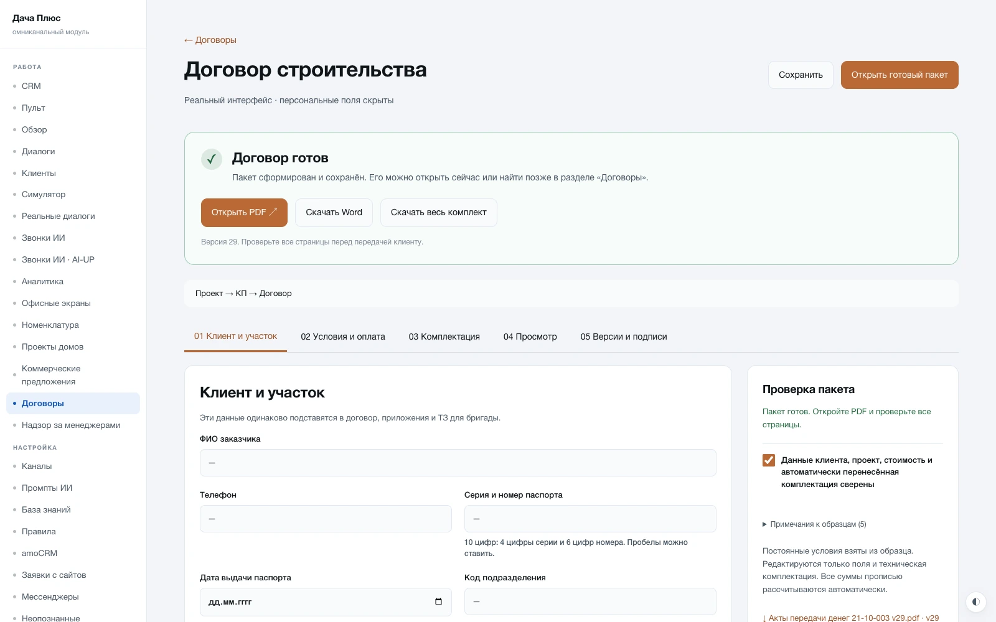Navigate to Аналитика
The image size is (996, 622).
point(73,281)
